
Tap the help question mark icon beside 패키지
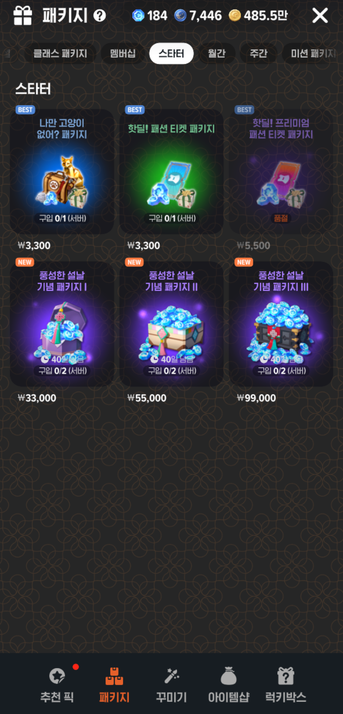100,15
